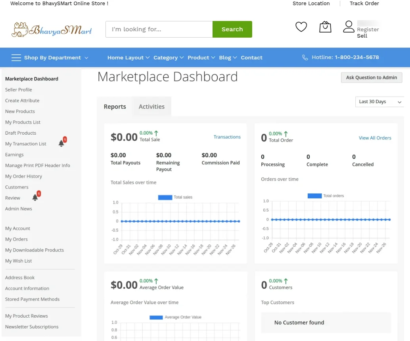Image resolution: width=410 pixels, height=341 pixels.
Task: Click the notification bell beside My Transaction List
Action: tap(62, 143)
